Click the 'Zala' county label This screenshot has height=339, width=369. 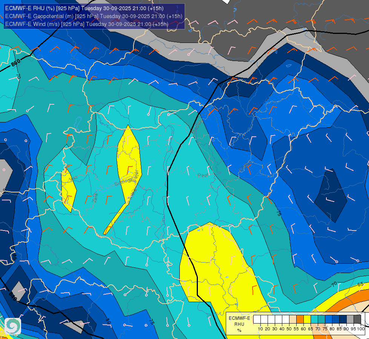click(x=95, y=198)
